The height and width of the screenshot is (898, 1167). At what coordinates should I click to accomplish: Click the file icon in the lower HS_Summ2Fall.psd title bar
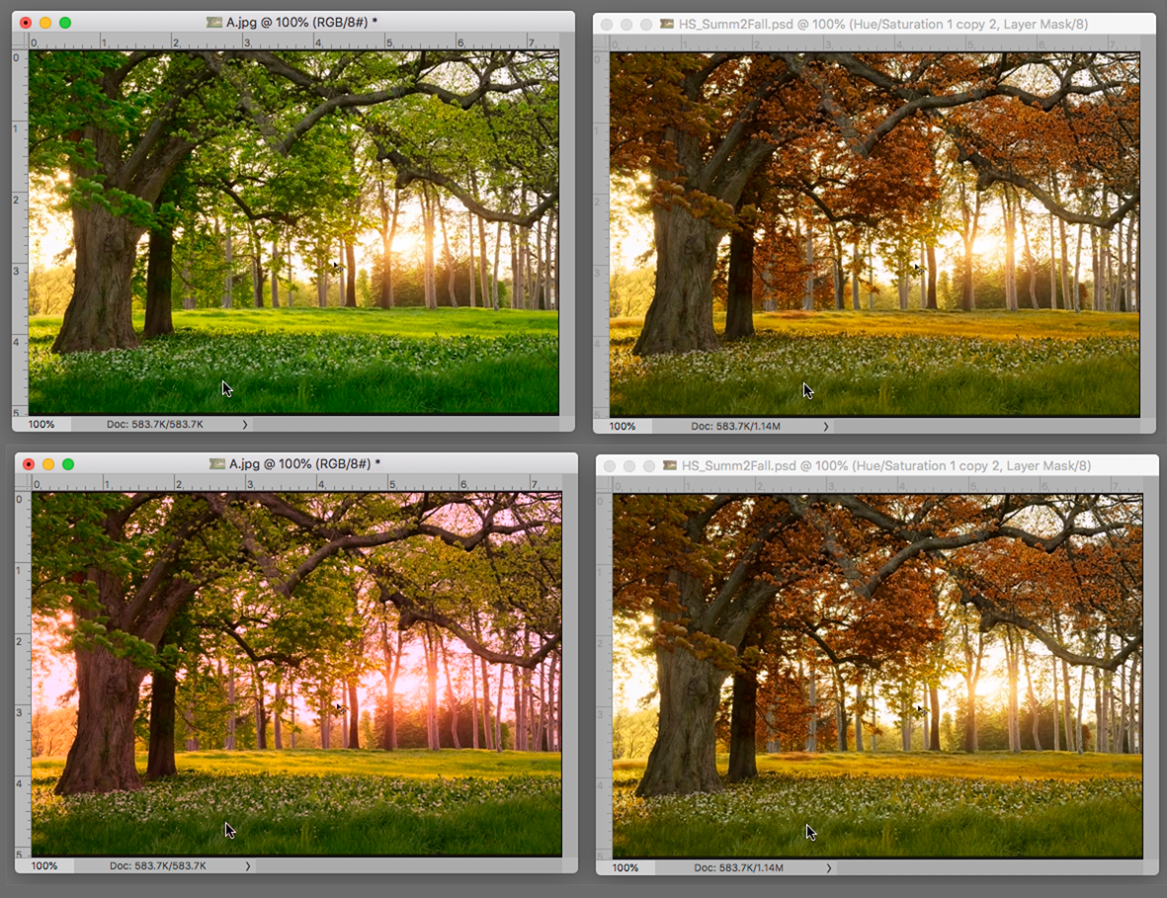click(x=670, y=465)
